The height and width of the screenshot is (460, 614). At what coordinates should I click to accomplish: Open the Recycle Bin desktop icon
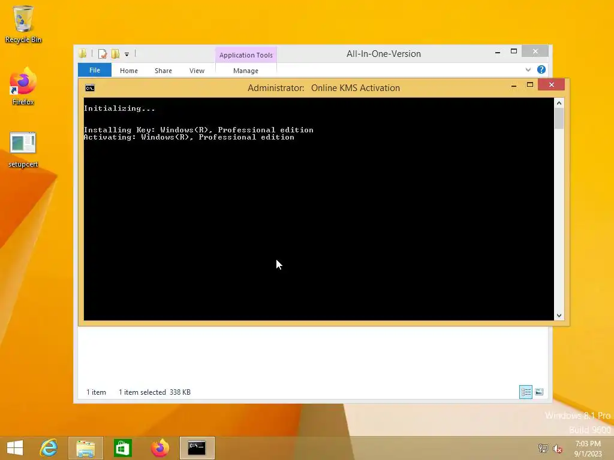23,24
